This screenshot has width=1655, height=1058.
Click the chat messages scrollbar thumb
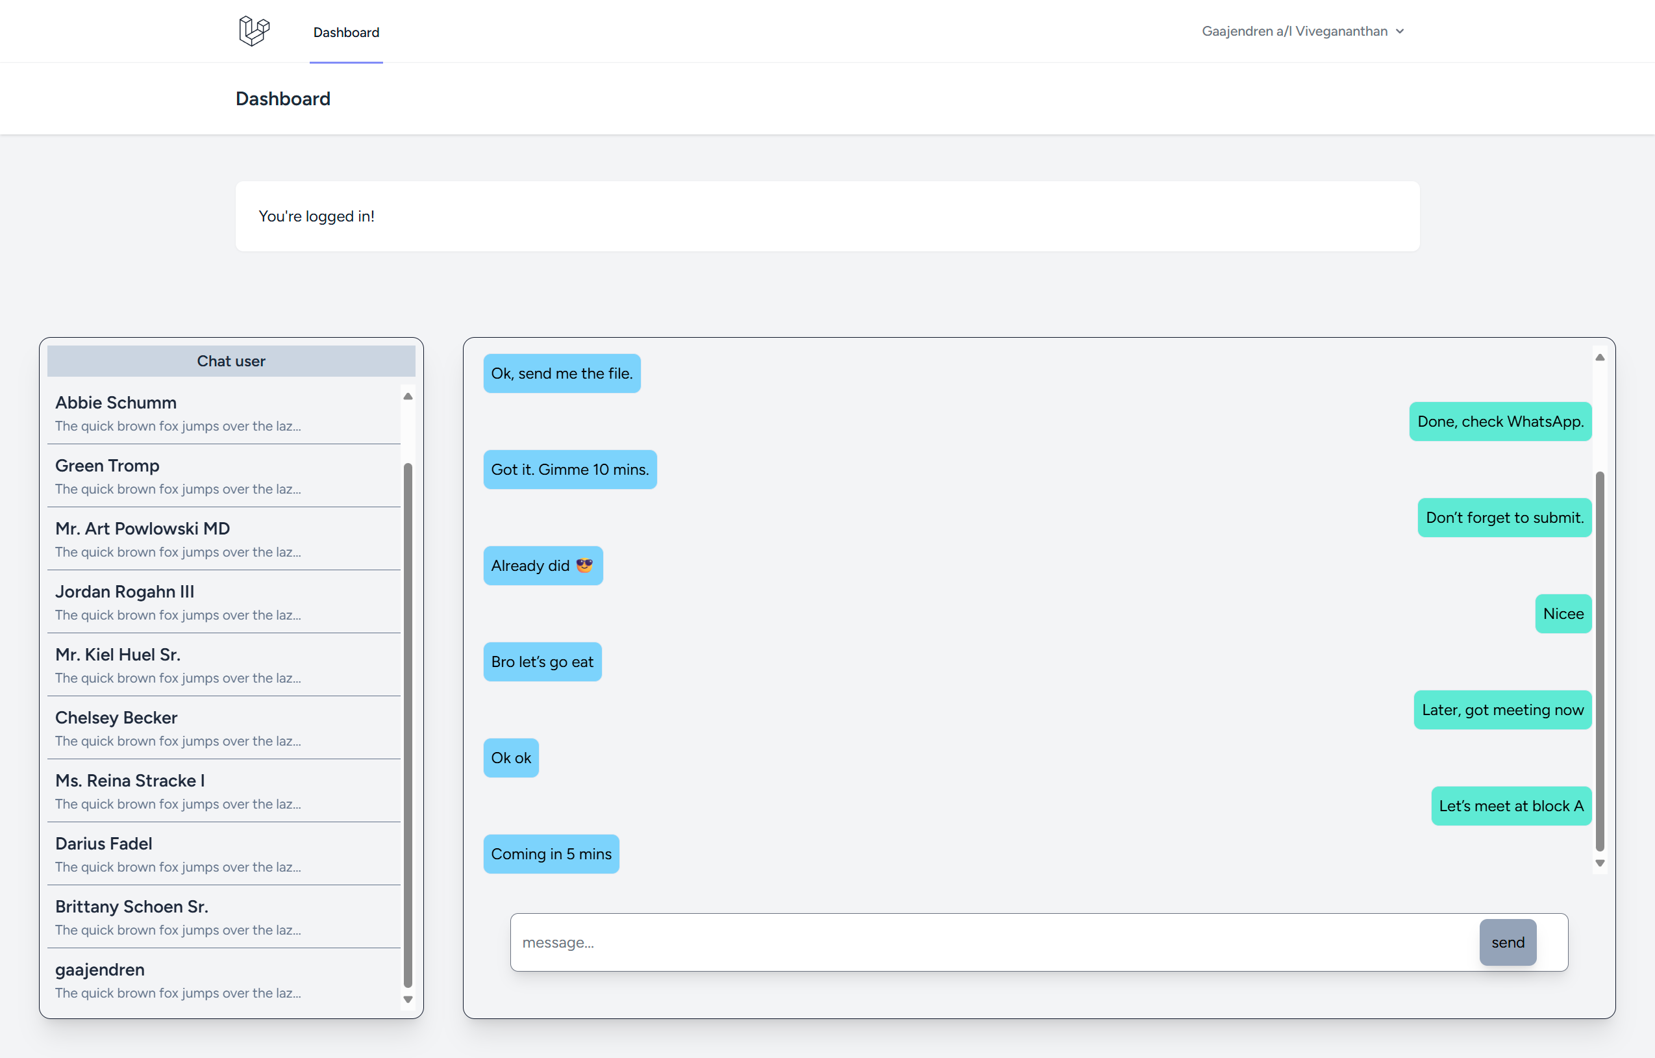coord(1599,660)
